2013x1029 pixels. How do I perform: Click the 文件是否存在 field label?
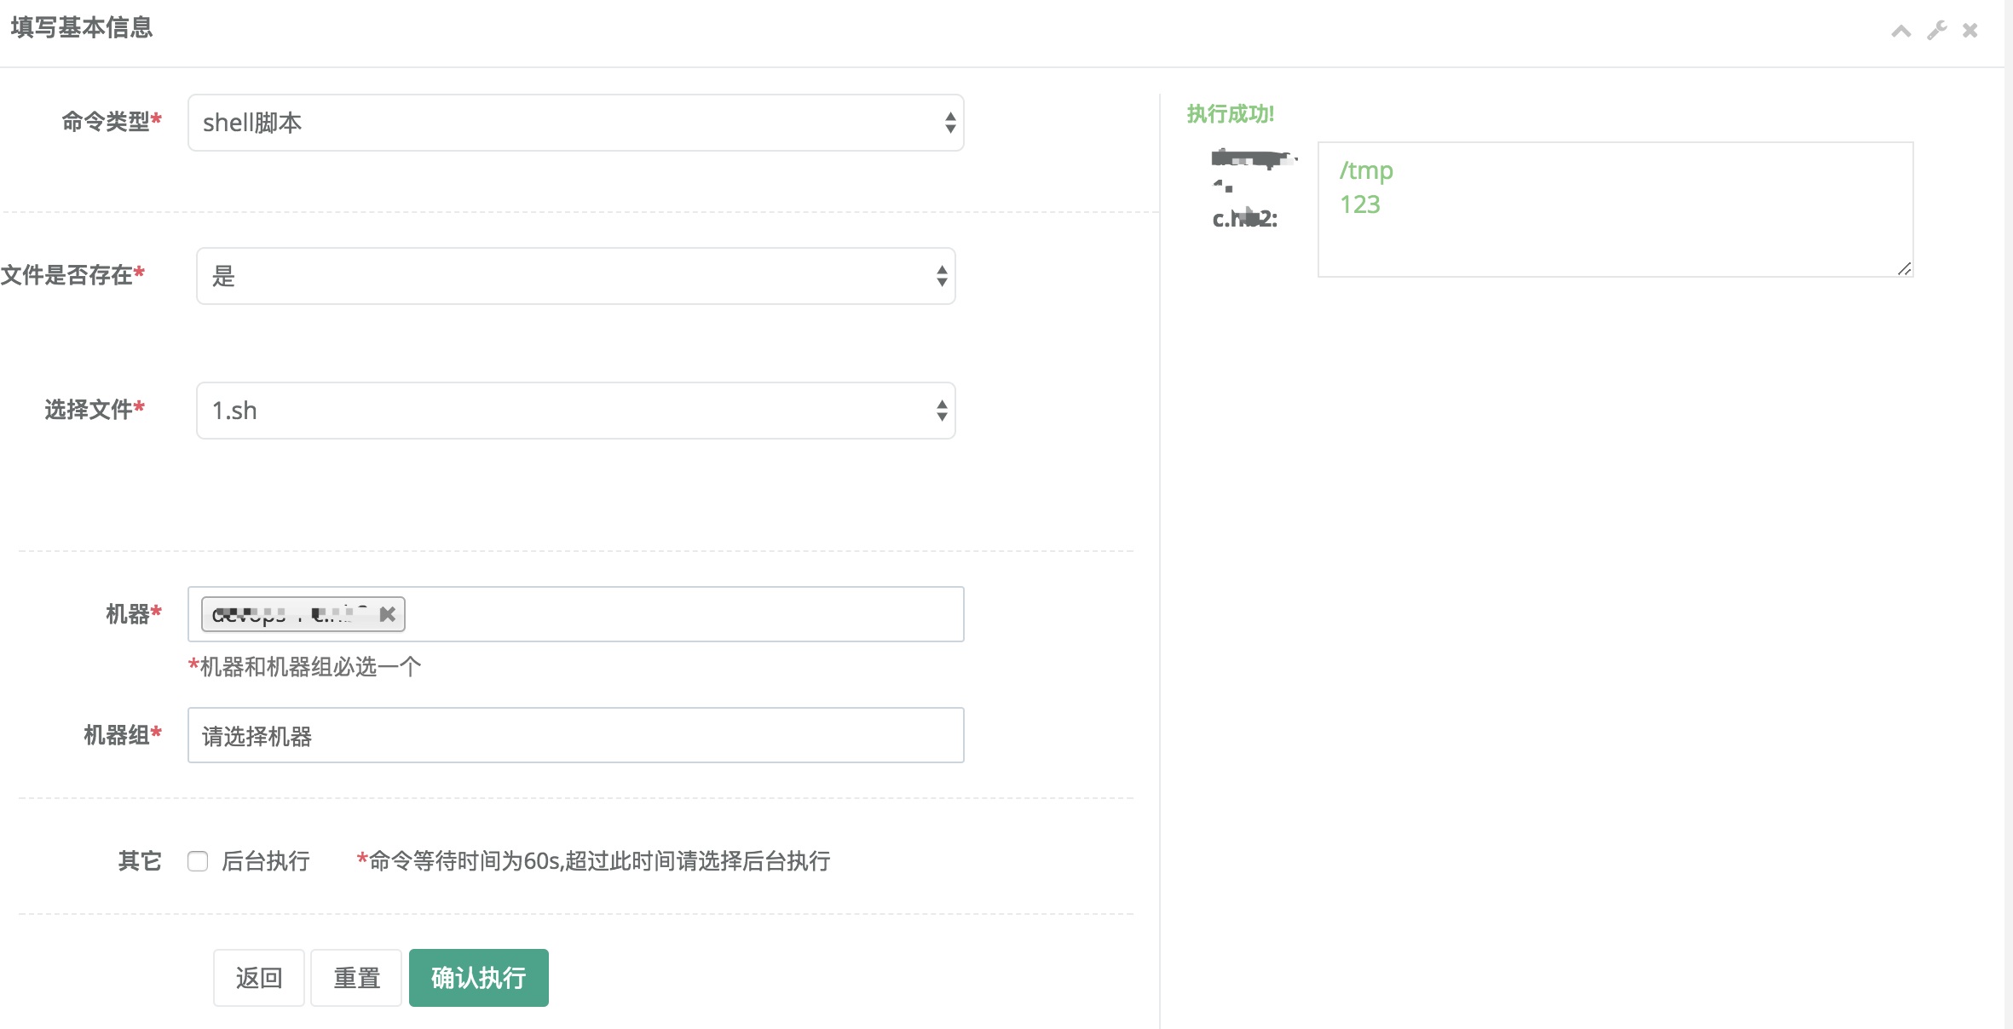(72, 275)
